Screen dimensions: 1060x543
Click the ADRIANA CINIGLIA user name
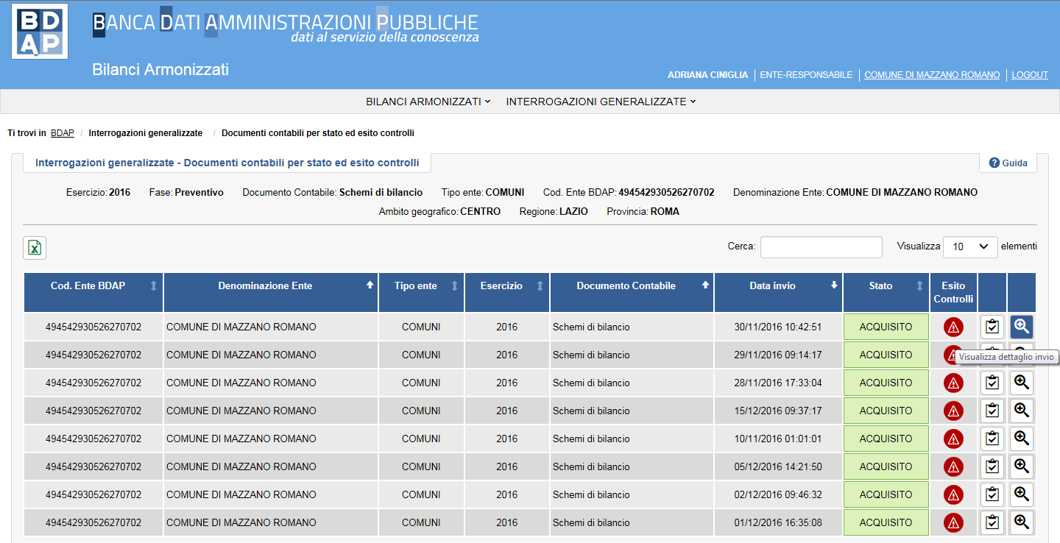707,75
